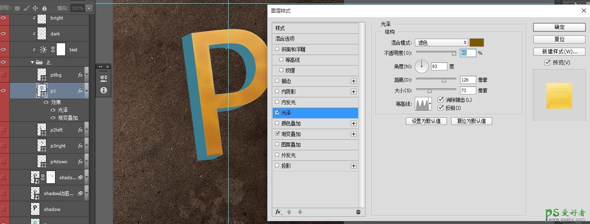Open the 等高线 contour picker arrow
Viewport: 590px width, 224px height.
tap(430, 104)
